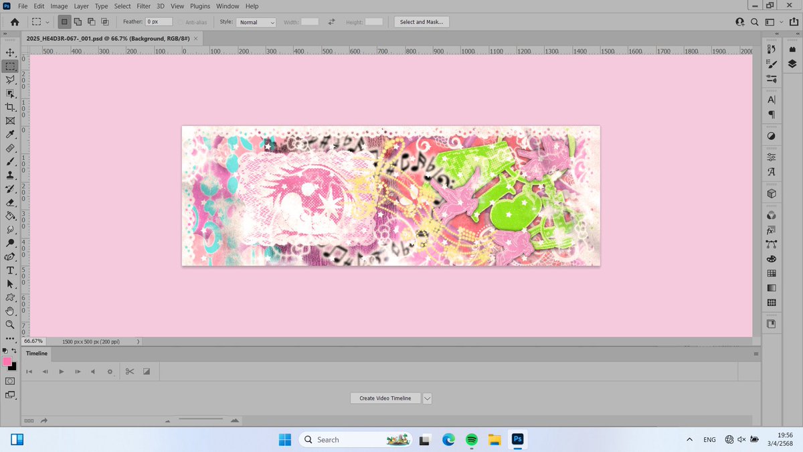Select the Rectangular Marquee tool in toolbox

point(11,66)
